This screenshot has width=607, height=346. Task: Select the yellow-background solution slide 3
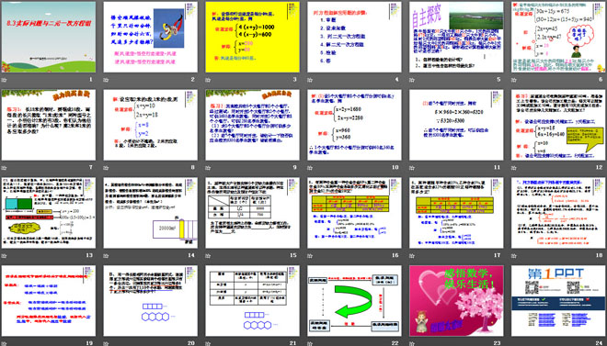[x=252, y=37]
